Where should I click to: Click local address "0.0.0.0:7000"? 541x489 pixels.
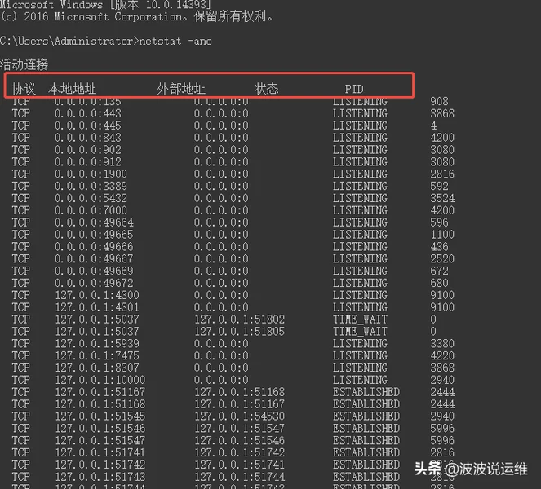point(91,210)
